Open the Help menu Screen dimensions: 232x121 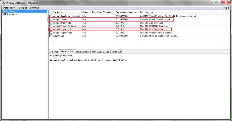[x=226, y=8]
